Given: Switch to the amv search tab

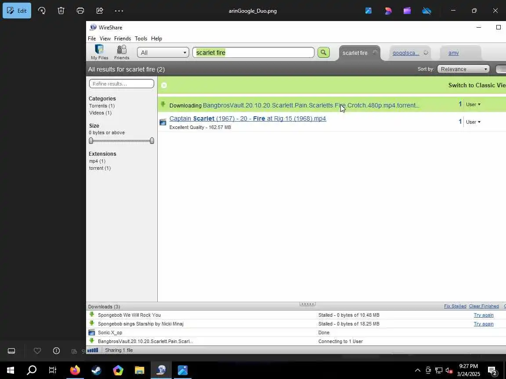Looking at the screenshot, I should pos(453,53).
